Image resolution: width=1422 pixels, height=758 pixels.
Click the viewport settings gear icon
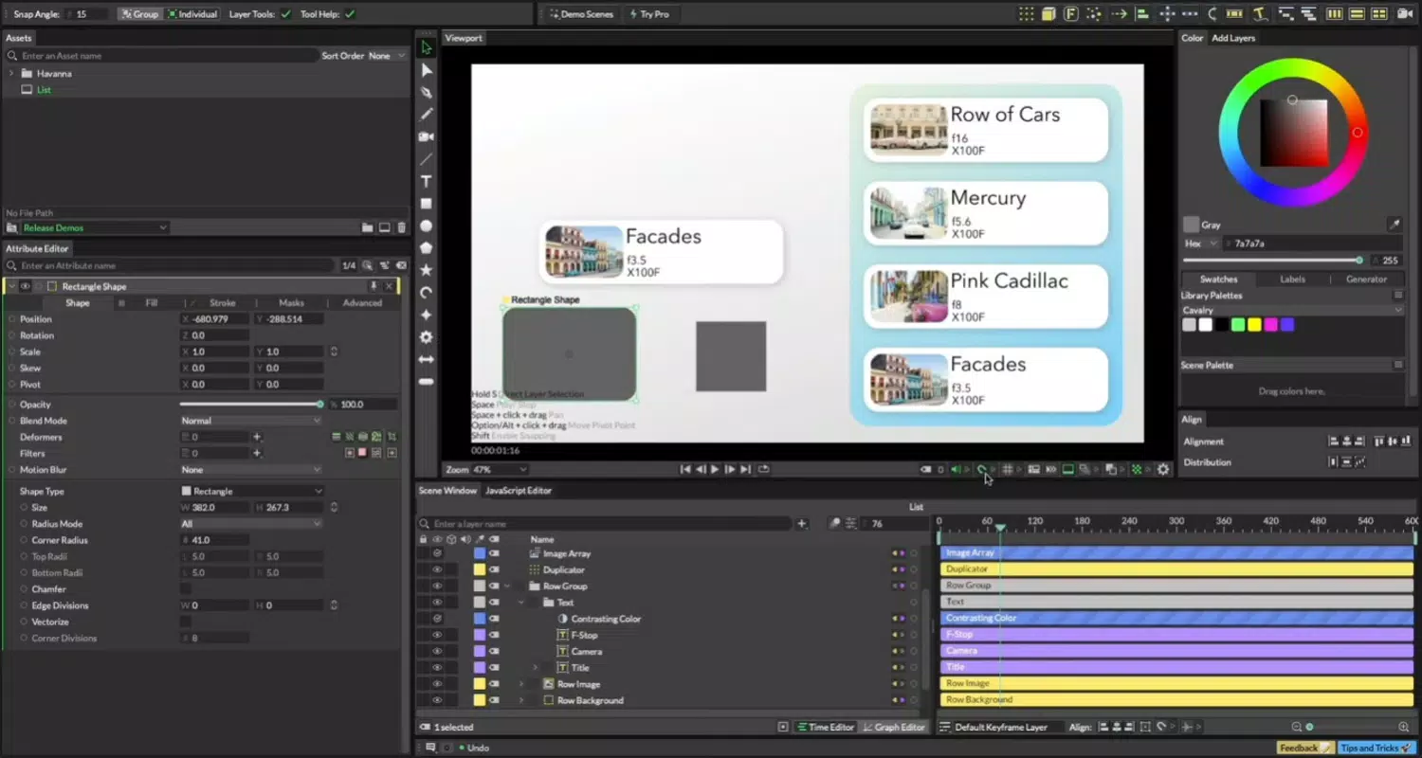click(1163, 469)
